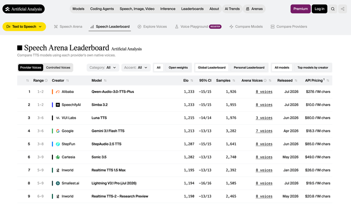Sort by Elo column arrows
Viewport: 351px width, 204px height.
click(x=192, y=80)
